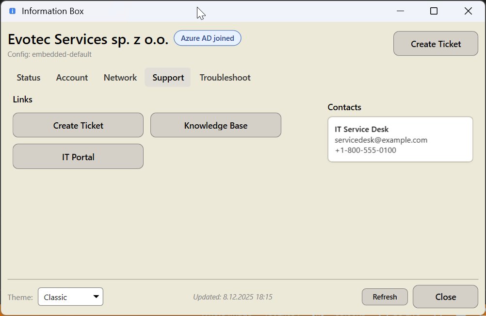The width and height of the screenshot is (486, 316).
Task: Click the Links section heading
Action: pos(23,100)
